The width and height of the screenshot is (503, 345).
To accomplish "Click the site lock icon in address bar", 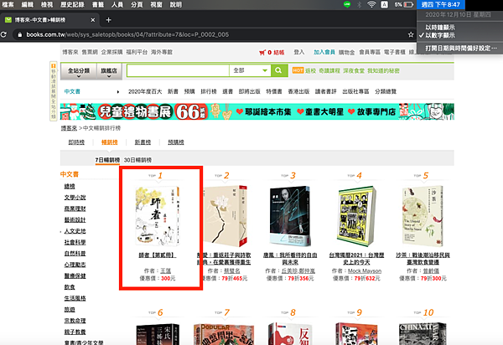I will [x=20, y=34].
